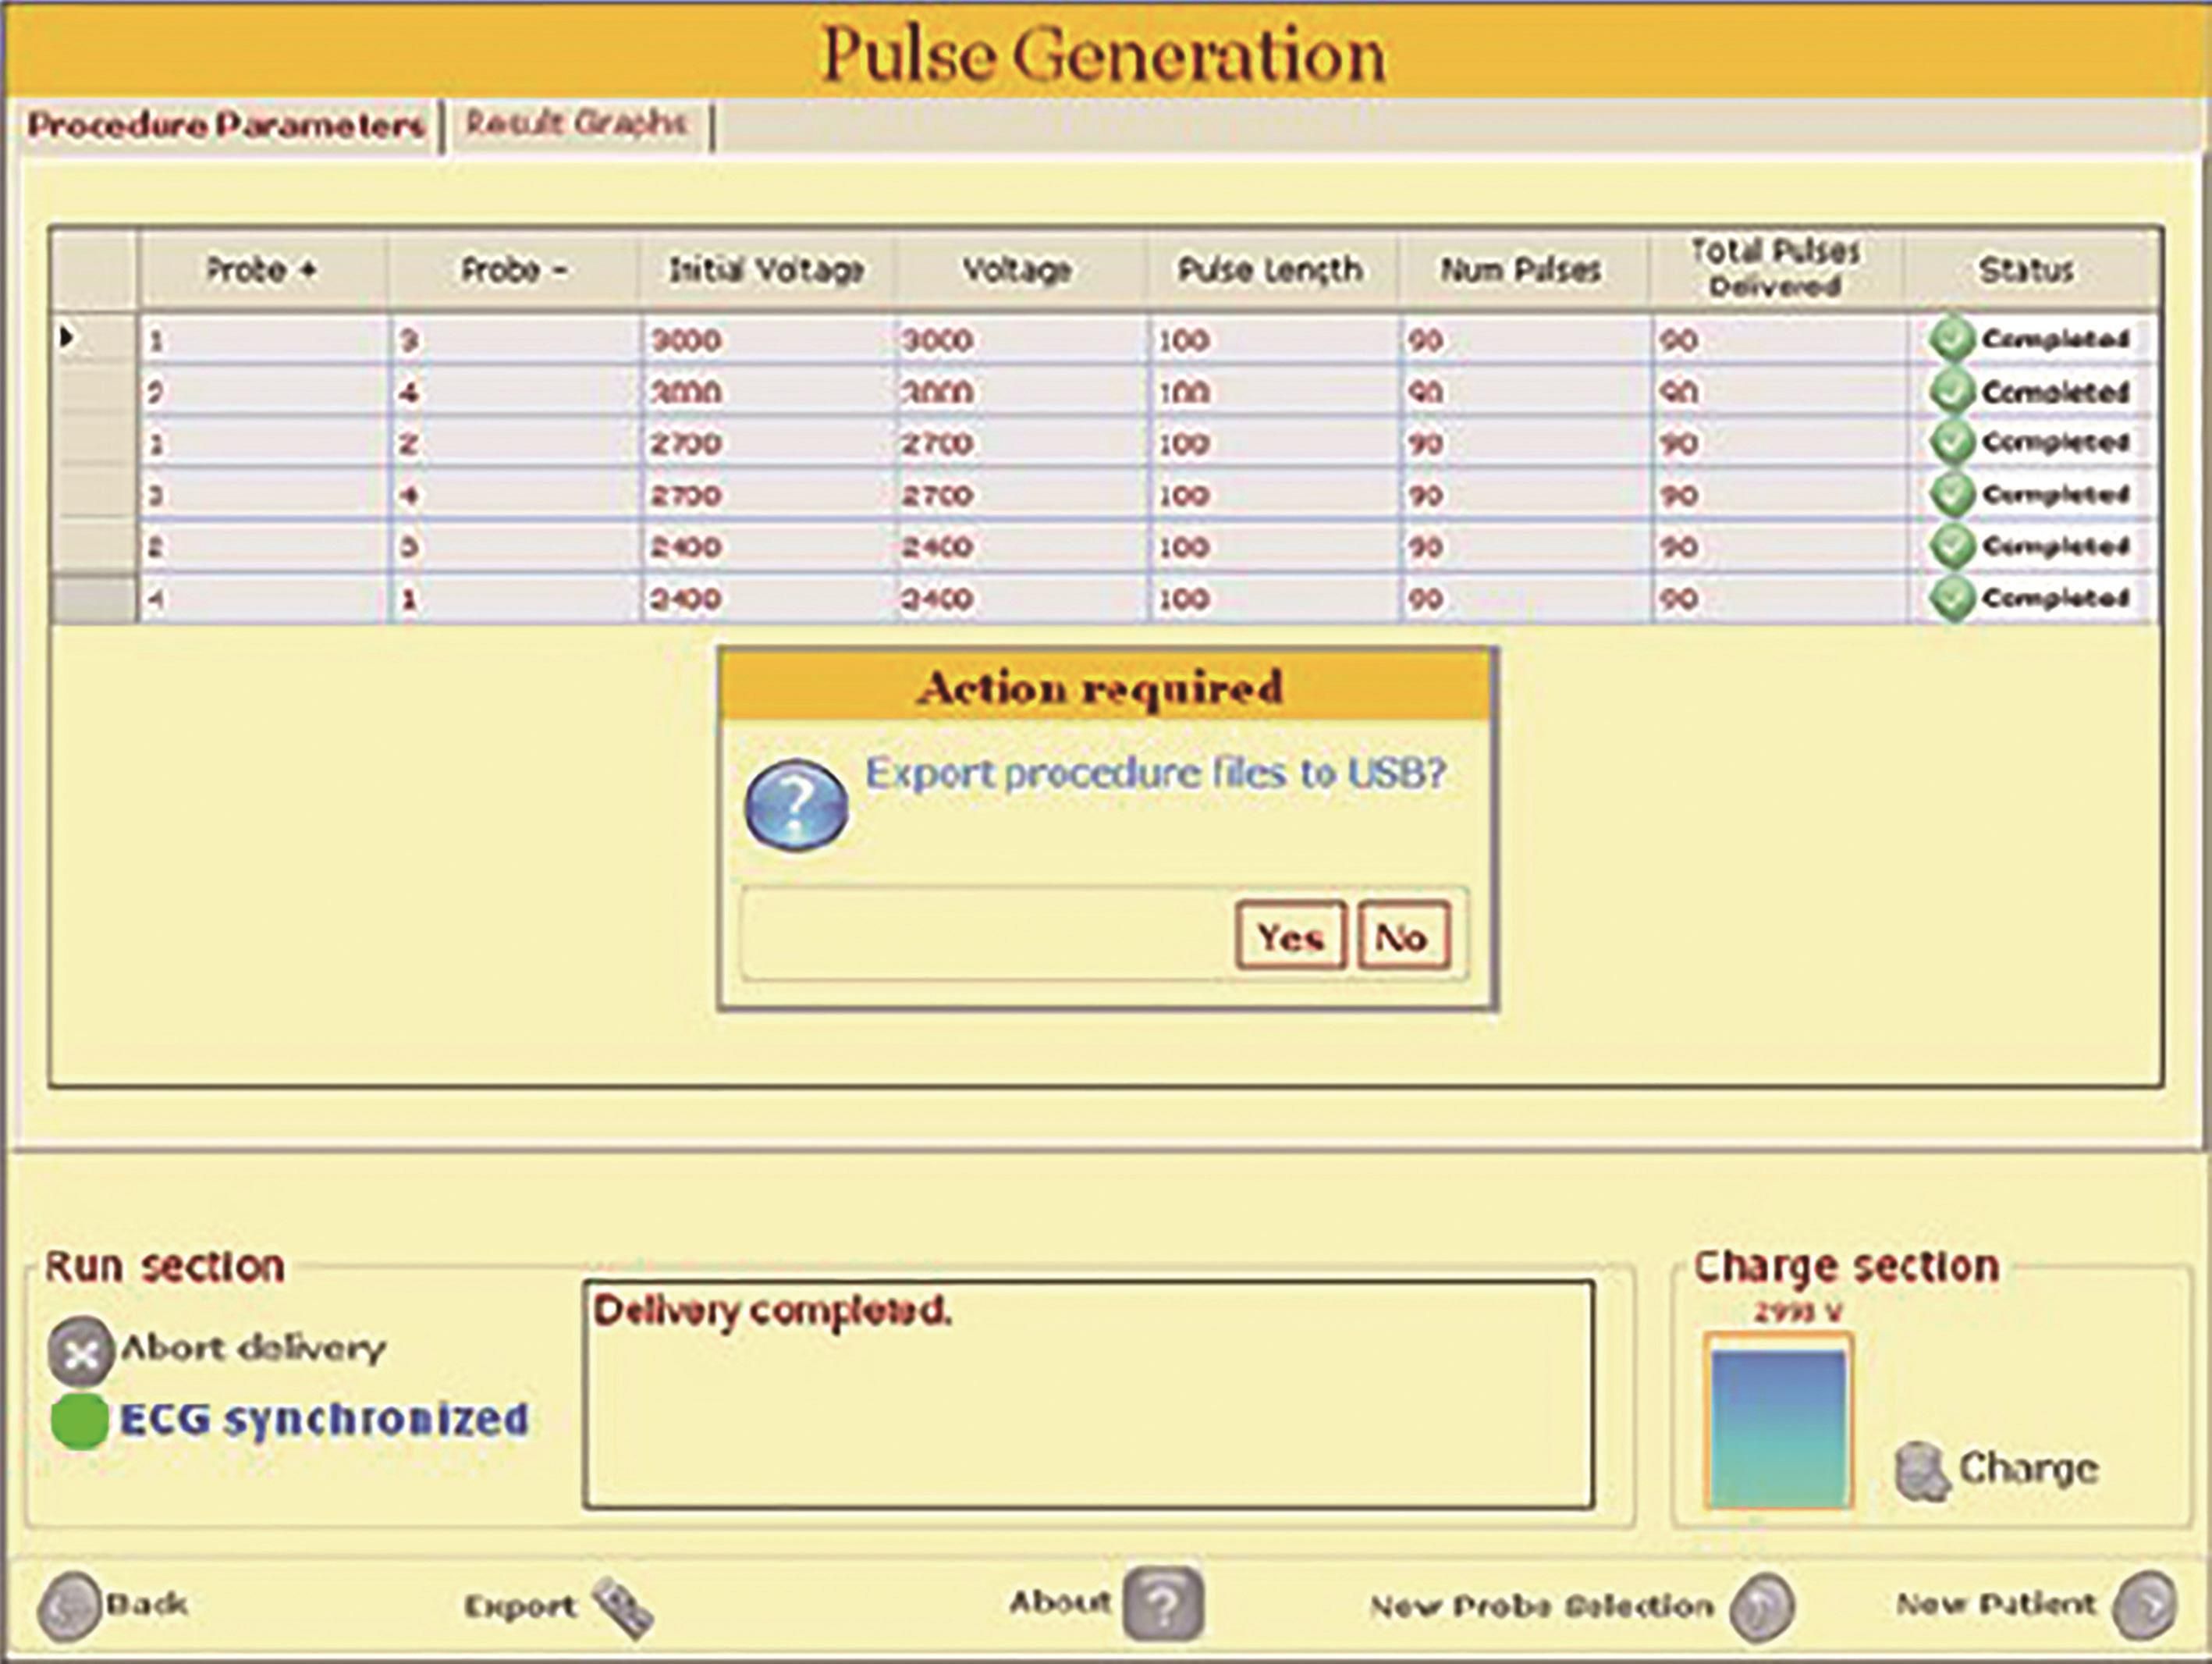The image size is (2212, 1664).
Task: Click the Back label
Action: click(147, 1604)
